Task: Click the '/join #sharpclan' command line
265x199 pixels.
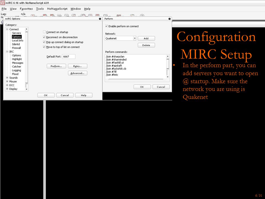Action: tap(115, 56)
